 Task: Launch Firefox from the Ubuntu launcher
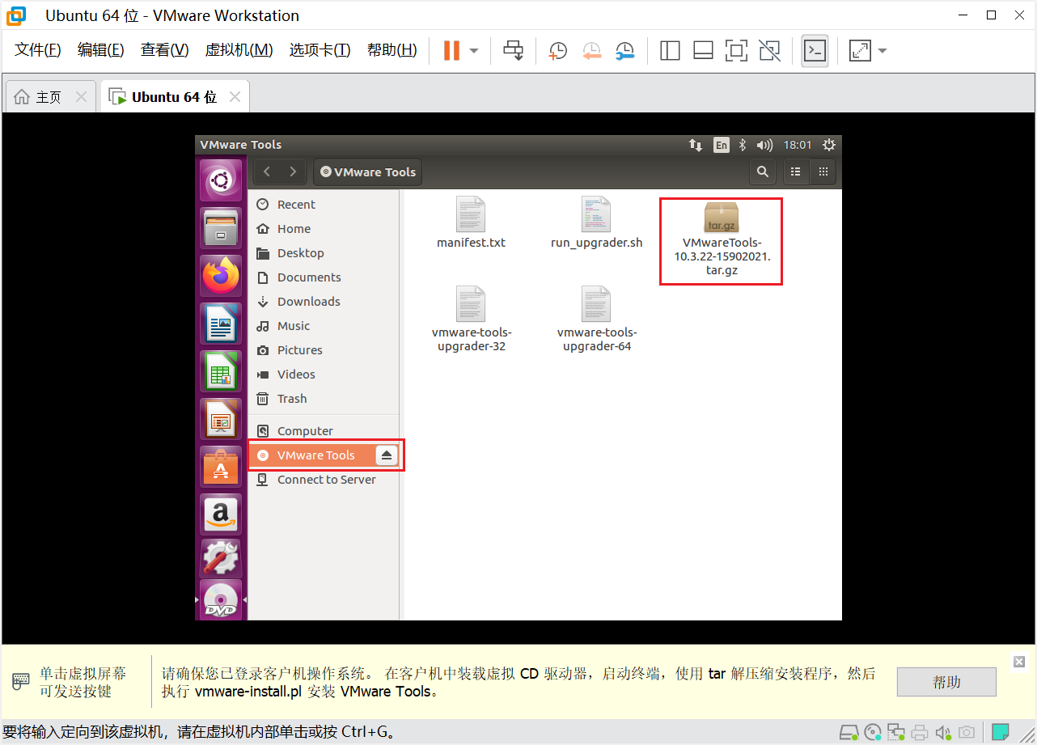coord(221,276)
